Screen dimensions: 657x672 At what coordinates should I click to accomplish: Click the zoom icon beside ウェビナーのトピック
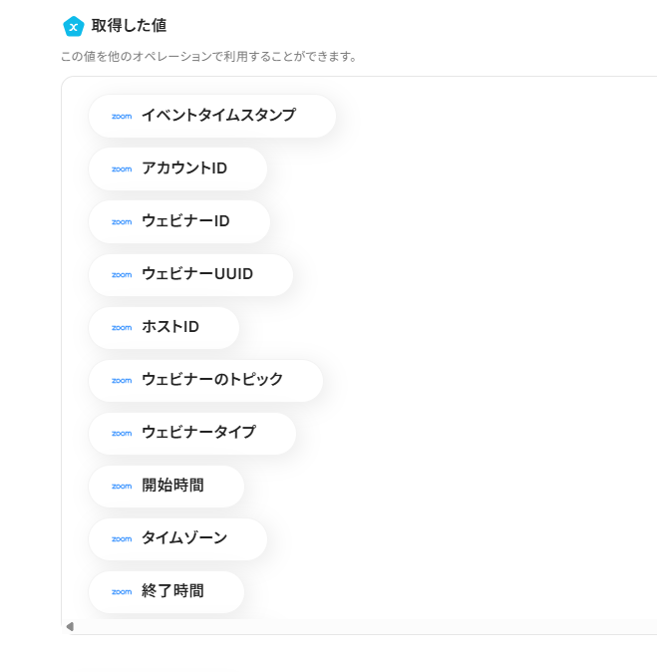[122, 380]
